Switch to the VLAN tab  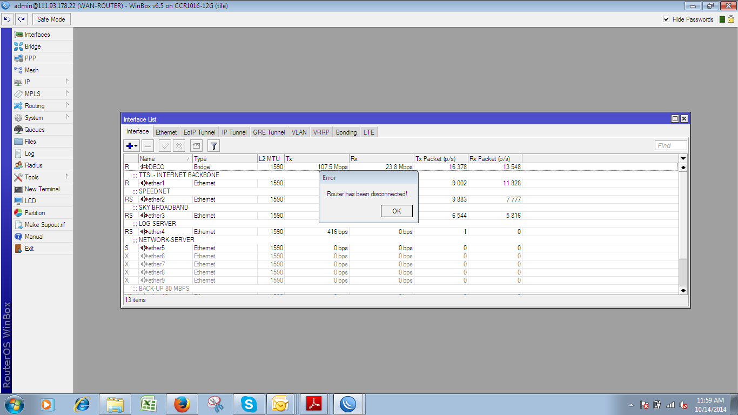tap(299, 132)
